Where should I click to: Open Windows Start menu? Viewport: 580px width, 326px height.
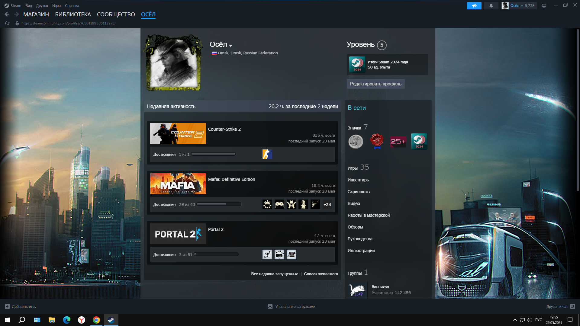click(x=7, y=320)
